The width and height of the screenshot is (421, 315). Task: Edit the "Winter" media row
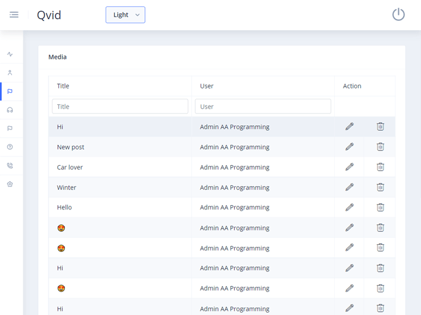click(349, 187)
